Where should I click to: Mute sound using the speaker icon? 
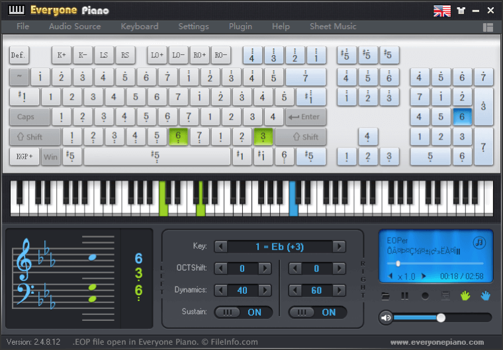tap(386, 318)
